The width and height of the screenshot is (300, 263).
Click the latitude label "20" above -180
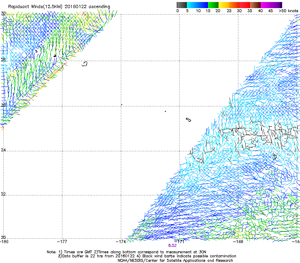(3, 237)
